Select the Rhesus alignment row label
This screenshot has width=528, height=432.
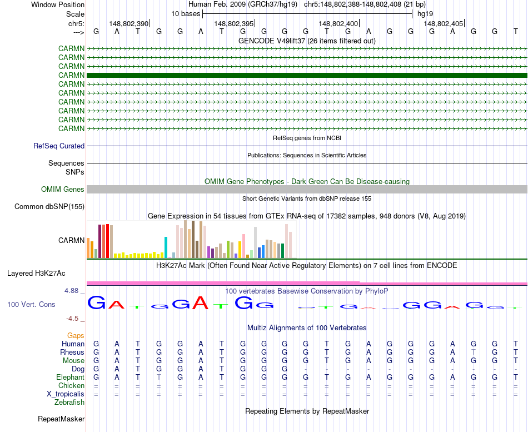click(72, 352)
